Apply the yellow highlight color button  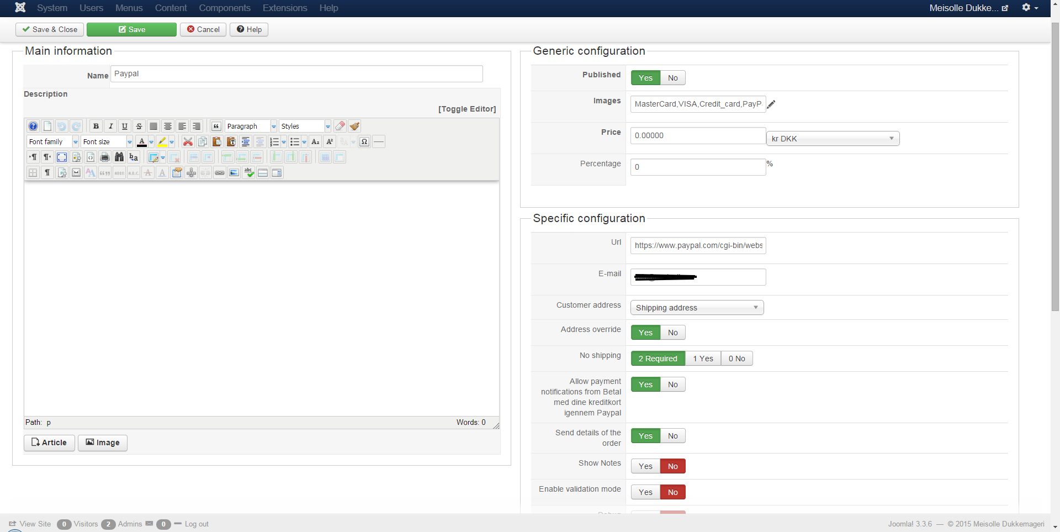point(162,141)
